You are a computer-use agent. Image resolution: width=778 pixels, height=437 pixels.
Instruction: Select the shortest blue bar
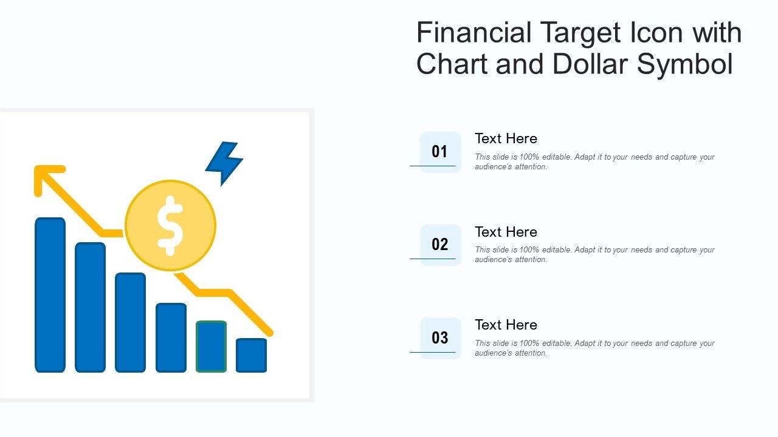pos(251,355)
